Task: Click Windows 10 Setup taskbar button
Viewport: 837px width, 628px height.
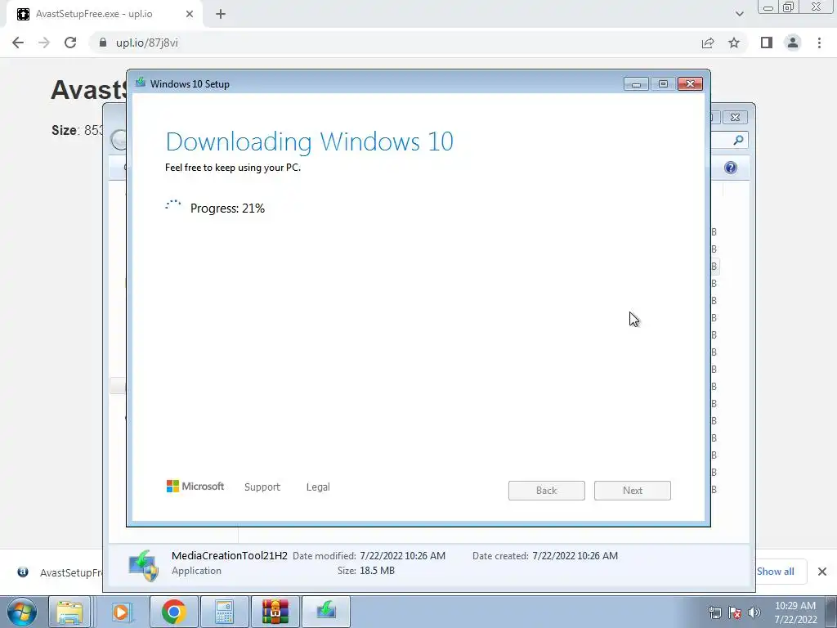Action: coord(326,612)
